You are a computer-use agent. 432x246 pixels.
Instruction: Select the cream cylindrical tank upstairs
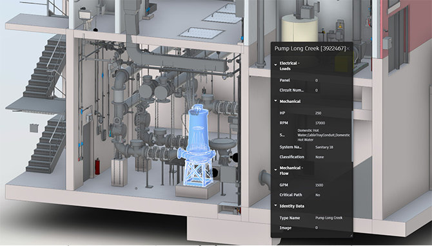click(299, 28)
